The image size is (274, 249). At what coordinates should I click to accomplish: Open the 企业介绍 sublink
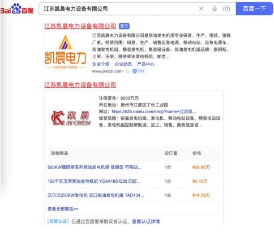[101, 64]
